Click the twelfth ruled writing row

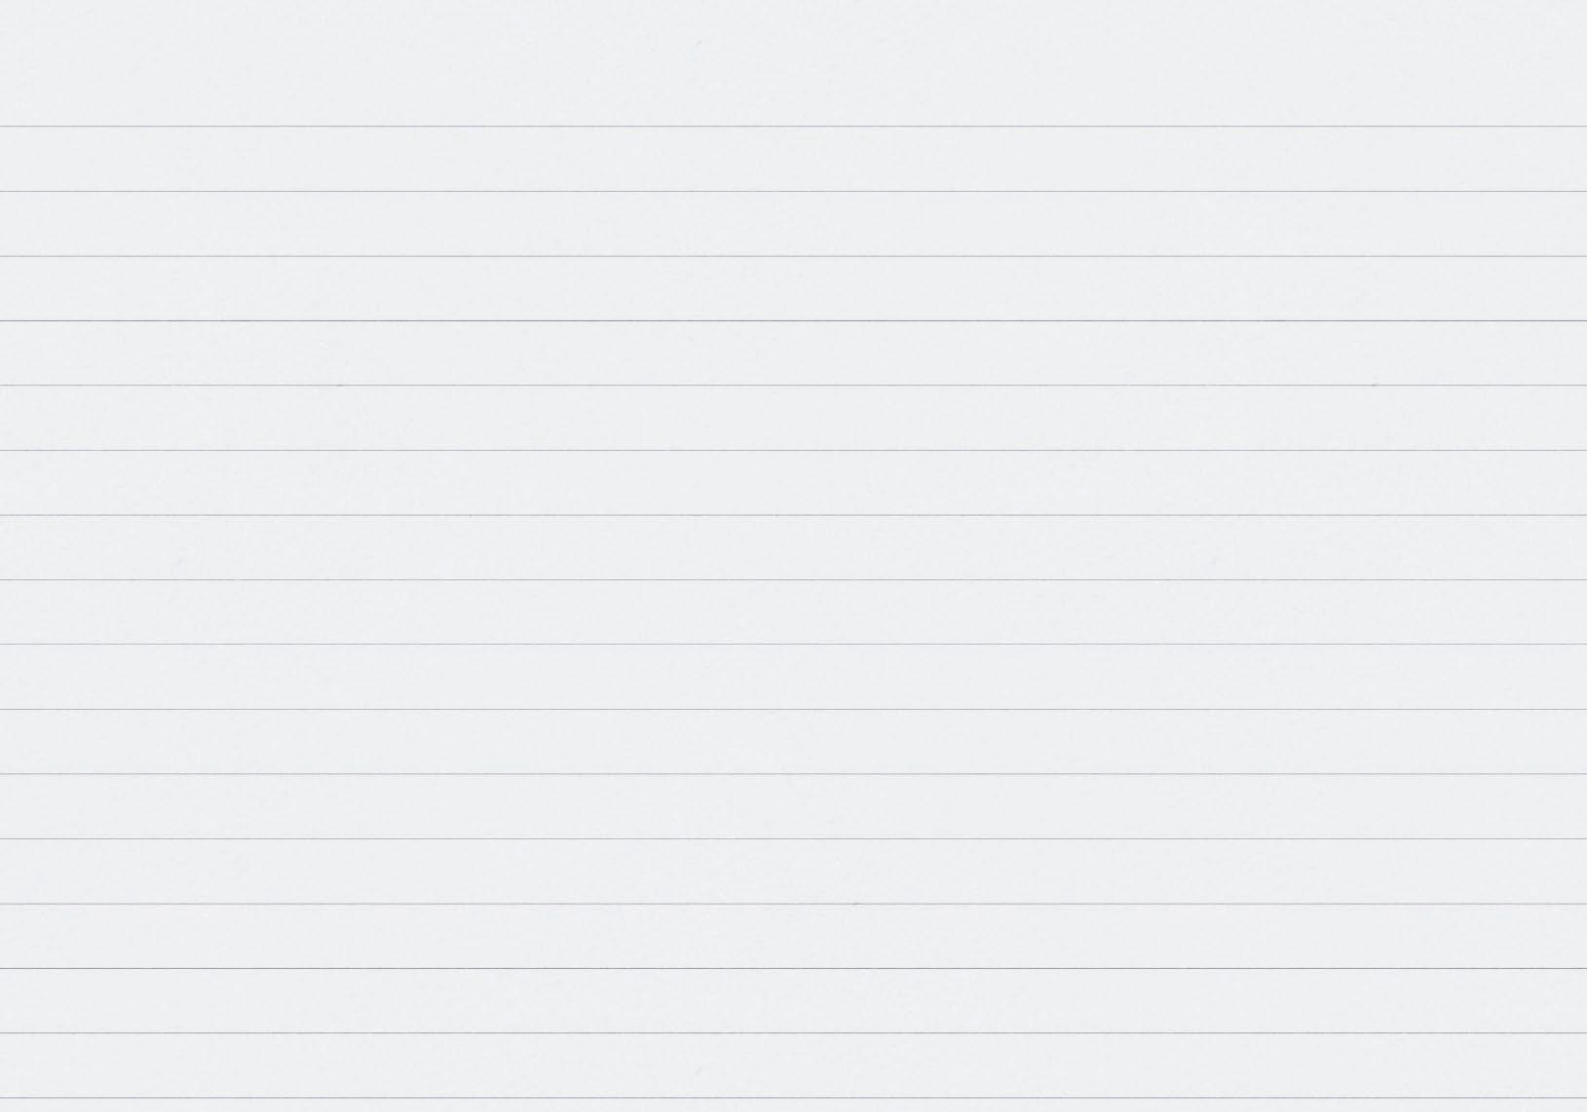click(x=793, y=871)
